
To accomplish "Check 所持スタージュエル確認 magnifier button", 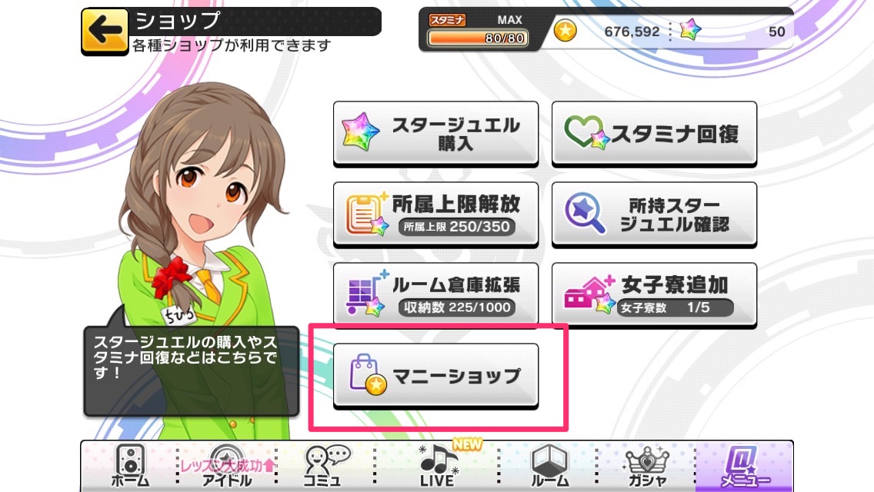I will click(655, 214).
